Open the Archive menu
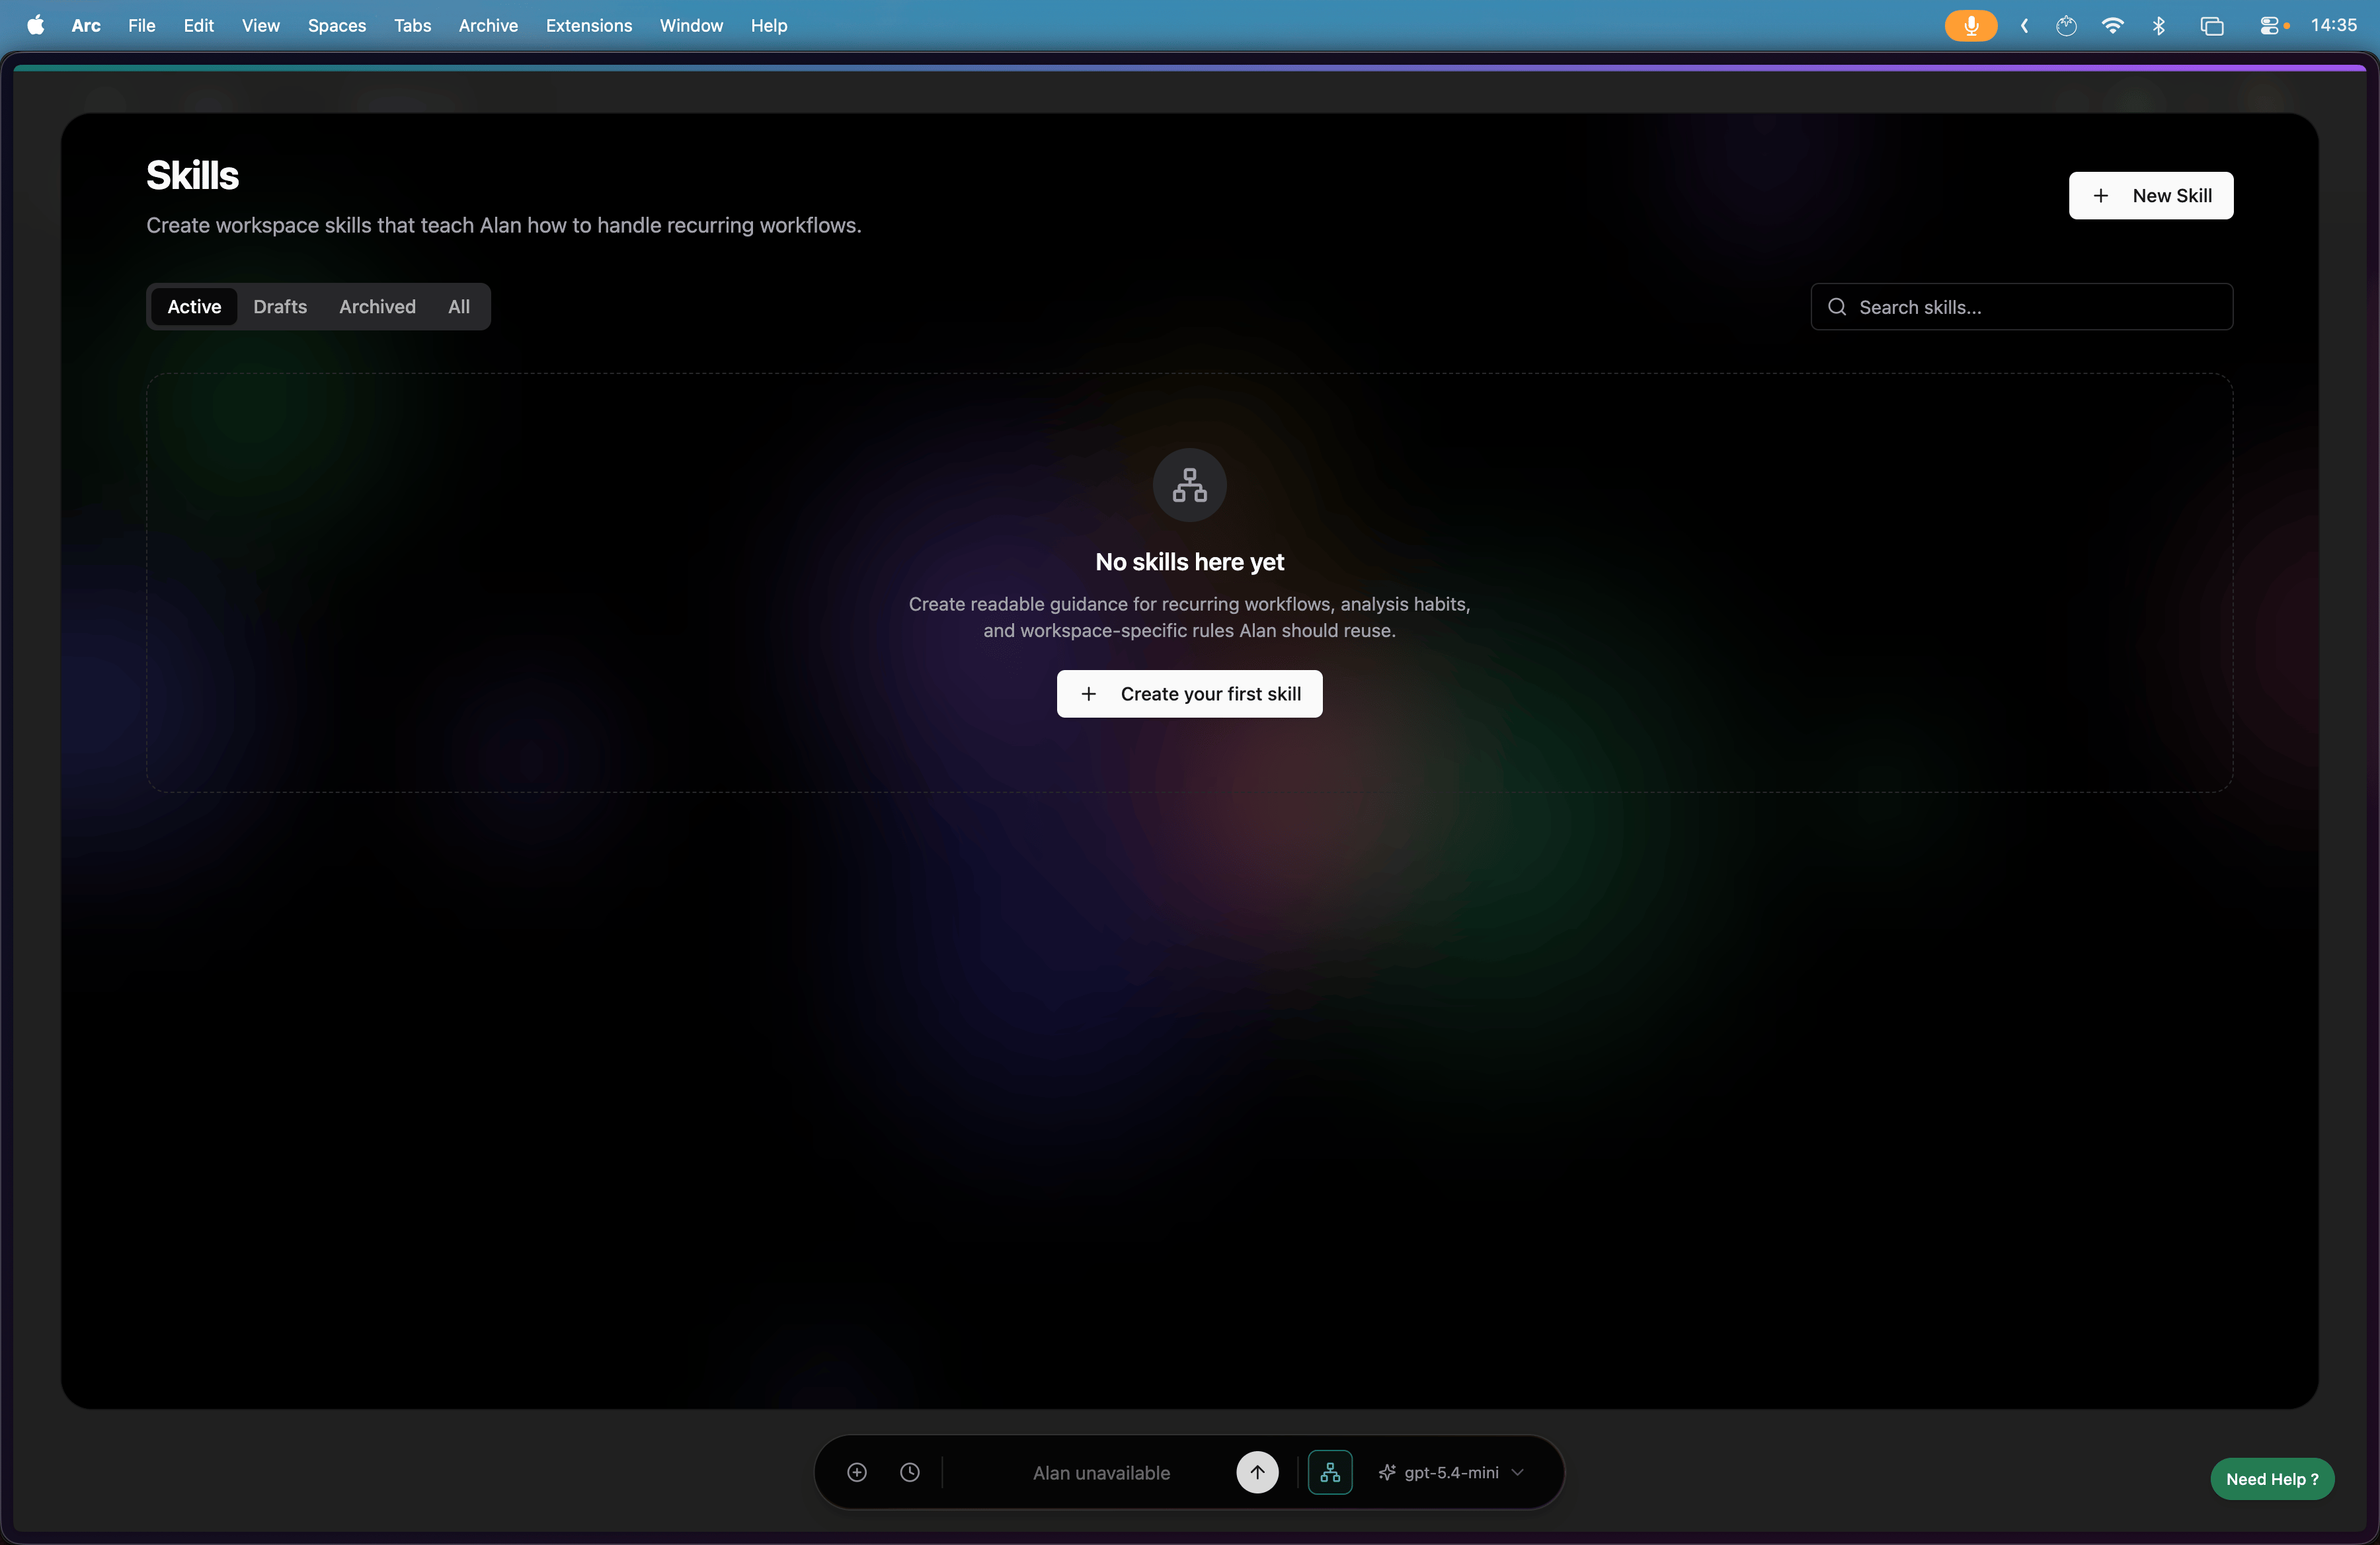 click(x=488, y=25)
